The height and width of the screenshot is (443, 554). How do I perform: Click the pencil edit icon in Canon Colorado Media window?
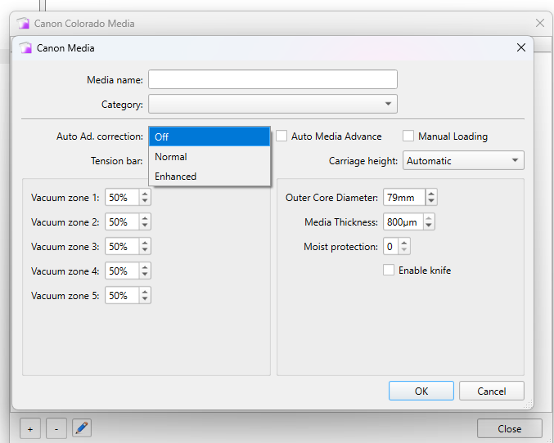[82, 428]
